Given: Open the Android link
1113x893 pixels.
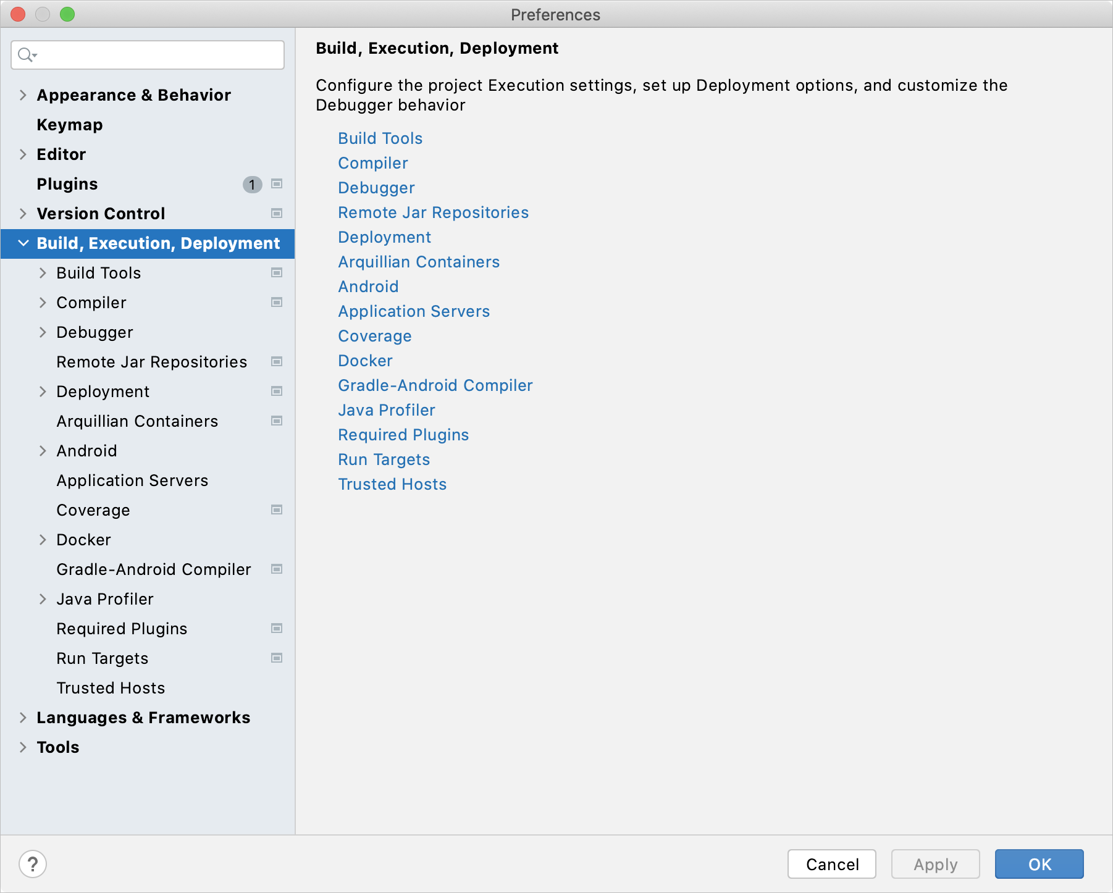Looking at the screenshot, I should (368, 287).
